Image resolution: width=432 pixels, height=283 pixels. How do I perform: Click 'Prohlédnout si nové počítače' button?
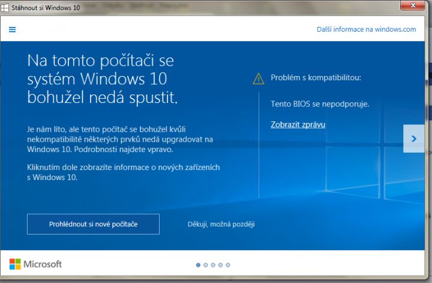tap(93, 224)
